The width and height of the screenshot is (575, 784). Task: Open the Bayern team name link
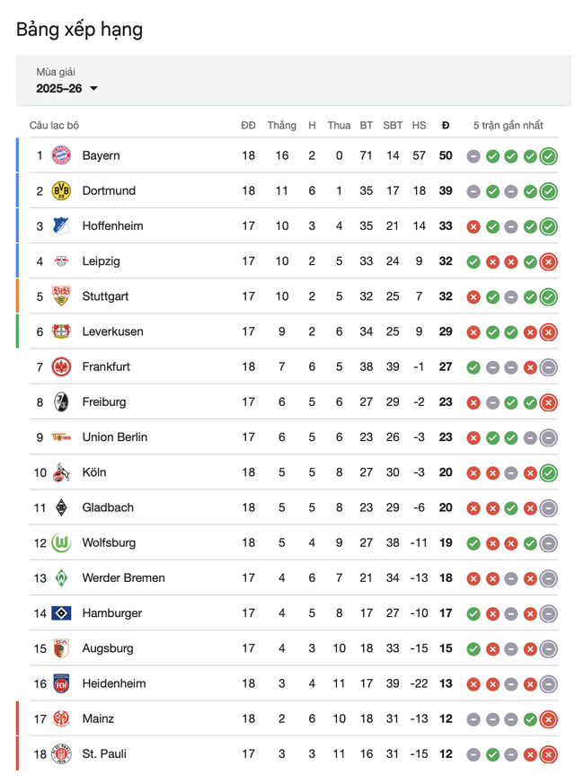pyautogui.click(x=102, y=155)
